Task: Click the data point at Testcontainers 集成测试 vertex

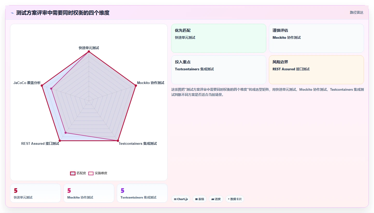Action: tap(118, 141)
